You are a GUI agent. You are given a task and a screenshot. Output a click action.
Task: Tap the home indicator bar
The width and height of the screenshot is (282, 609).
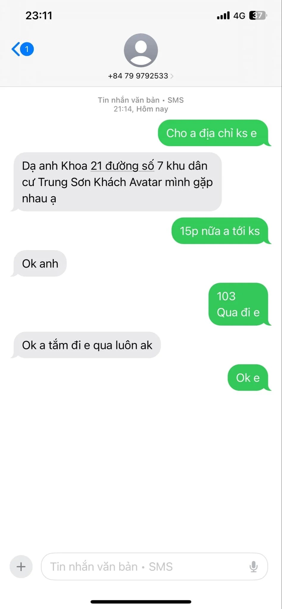point(141,602)
